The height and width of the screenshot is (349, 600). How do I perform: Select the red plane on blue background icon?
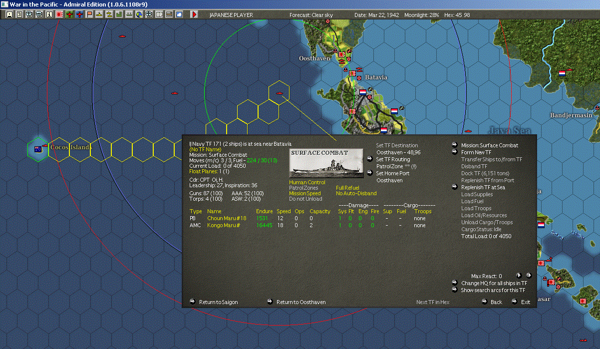tap(79, 14)
